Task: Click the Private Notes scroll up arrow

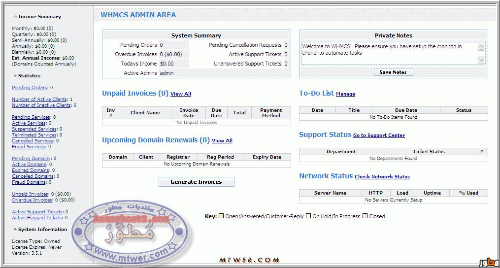Action: (481, 47)
